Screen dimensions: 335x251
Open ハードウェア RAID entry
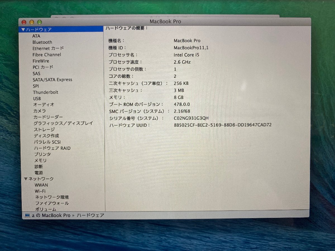pyautogui.click(x=52, y=148)
